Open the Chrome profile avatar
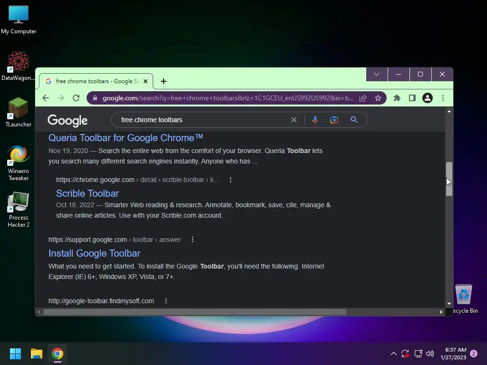Image resolution: width=487 pixels, height=365 pixels. coord(428,98)
